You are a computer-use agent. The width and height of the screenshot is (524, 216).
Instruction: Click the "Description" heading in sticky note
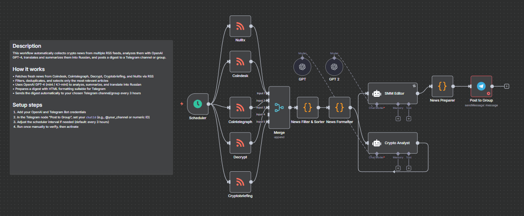(x=27, y=46)
